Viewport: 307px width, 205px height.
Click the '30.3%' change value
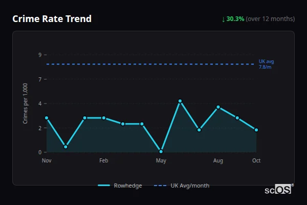click(235, 19)
